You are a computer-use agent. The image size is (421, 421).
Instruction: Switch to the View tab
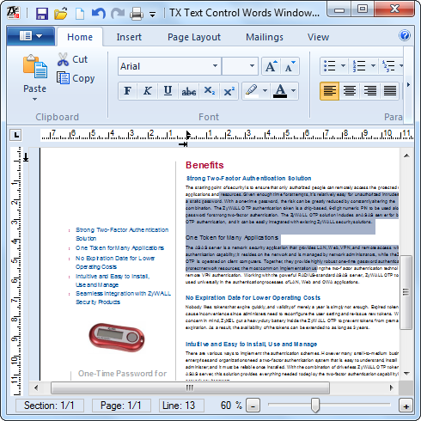[318, 37]
